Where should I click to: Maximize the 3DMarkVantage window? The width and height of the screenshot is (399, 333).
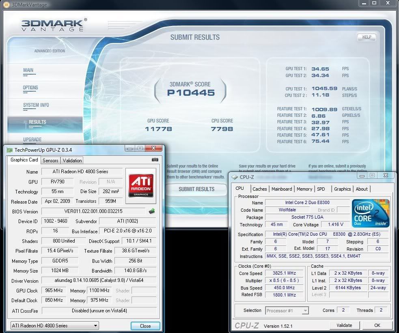[374, 3]
